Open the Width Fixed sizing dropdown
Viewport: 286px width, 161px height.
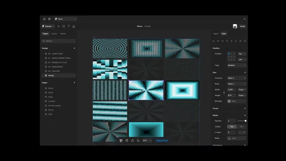242,89
